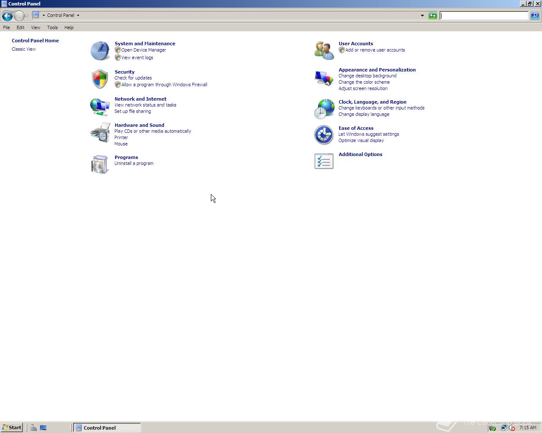The height and width of the screenshot is (433, 542).
Task: Click Set up file sharing
Action: [x=133, y=111]
